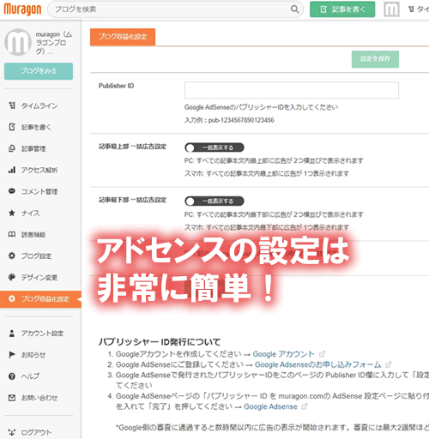Viewport: 429px width, 439px height.
Task: Toggle 記事最上部 一括表示する switch
Action: tap(214, 147)
